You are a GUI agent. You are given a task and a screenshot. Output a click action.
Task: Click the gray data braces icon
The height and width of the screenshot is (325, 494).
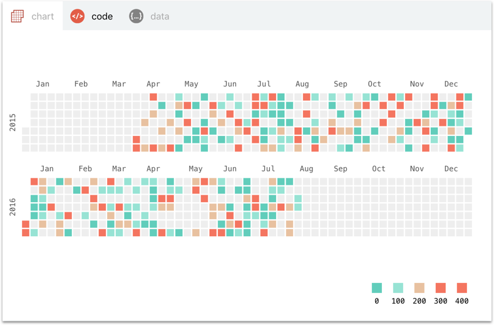(136, 16)
